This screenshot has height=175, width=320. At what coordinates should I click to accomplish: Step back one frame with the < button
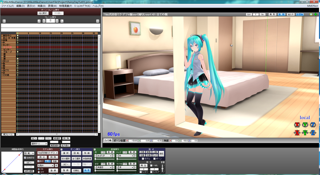tap(44, 21)
